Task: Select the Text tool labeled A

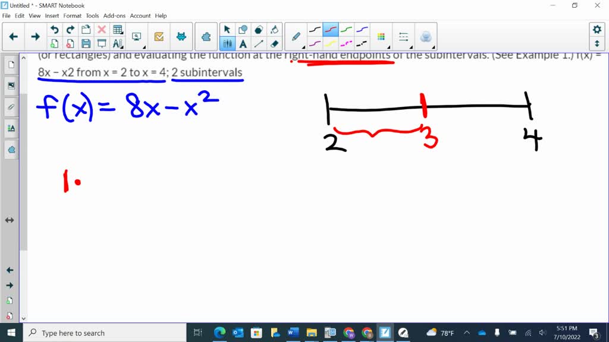Action: pyautogui.click(x=243, y=43)
